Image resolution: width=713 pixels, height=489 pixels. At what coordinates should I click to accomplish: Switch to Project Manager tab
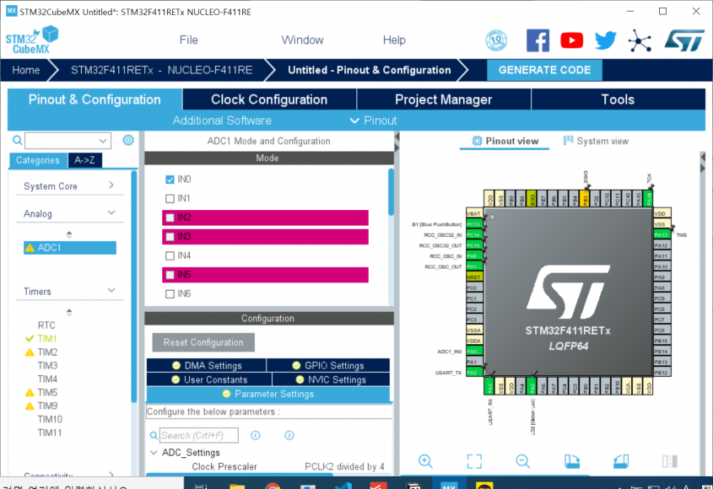[x=443, y=99]
